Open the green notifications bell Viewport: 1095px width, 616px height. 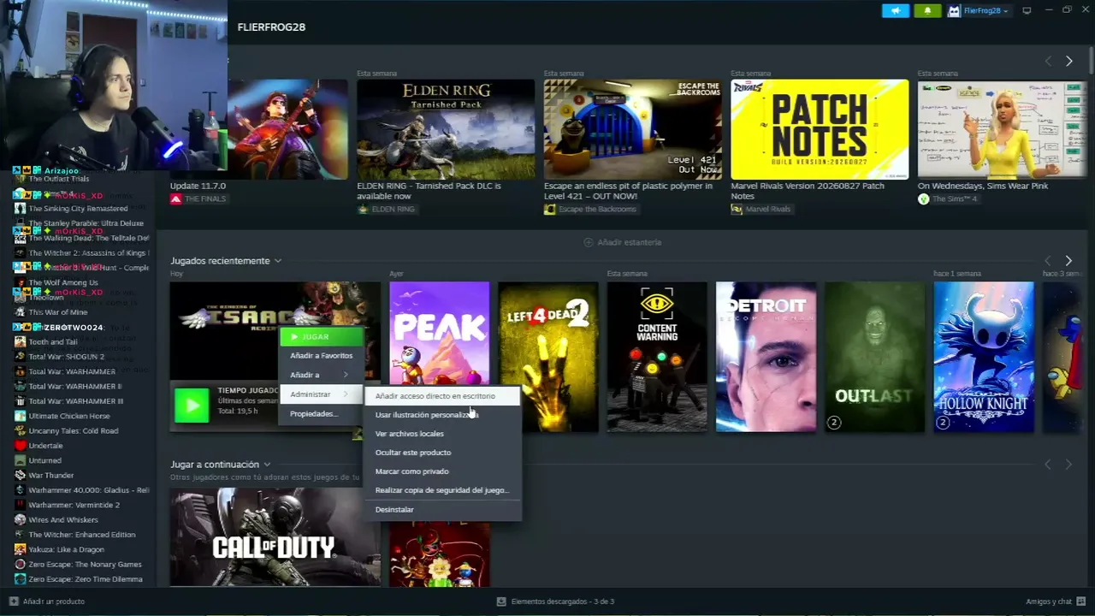(x=927, y=10)
